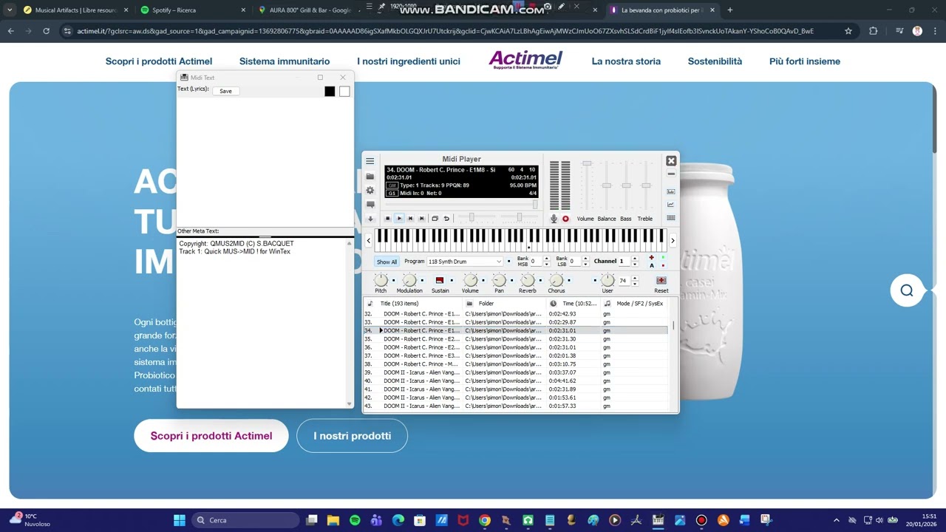Toggle the small square next to Program dropdown
This screenshot has width=946, height=532.
[508, 262]
